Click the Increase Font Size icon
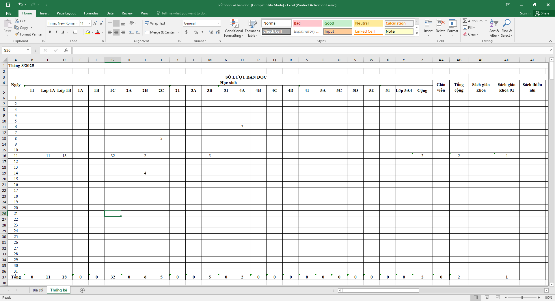This screenshot has height=301, width=555. point(95,23)
